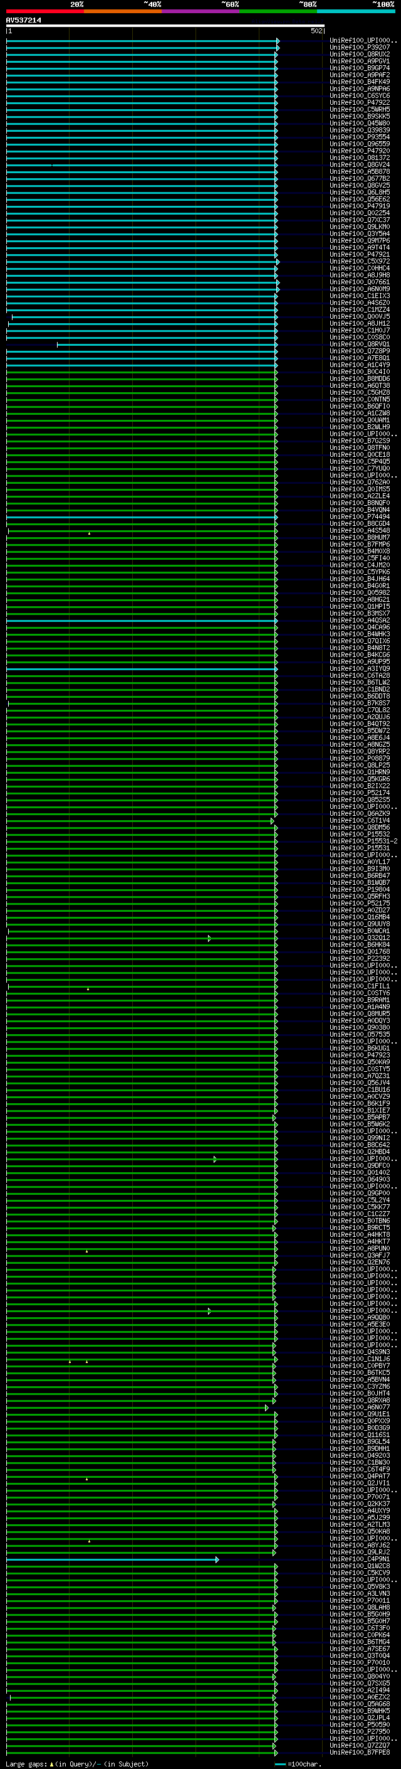
Task: Select the UniRef100_C1FIL1 label
Action: 360,986
